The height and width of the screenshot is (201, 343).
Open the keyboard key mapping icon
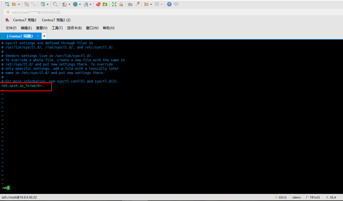click(130, 4)
